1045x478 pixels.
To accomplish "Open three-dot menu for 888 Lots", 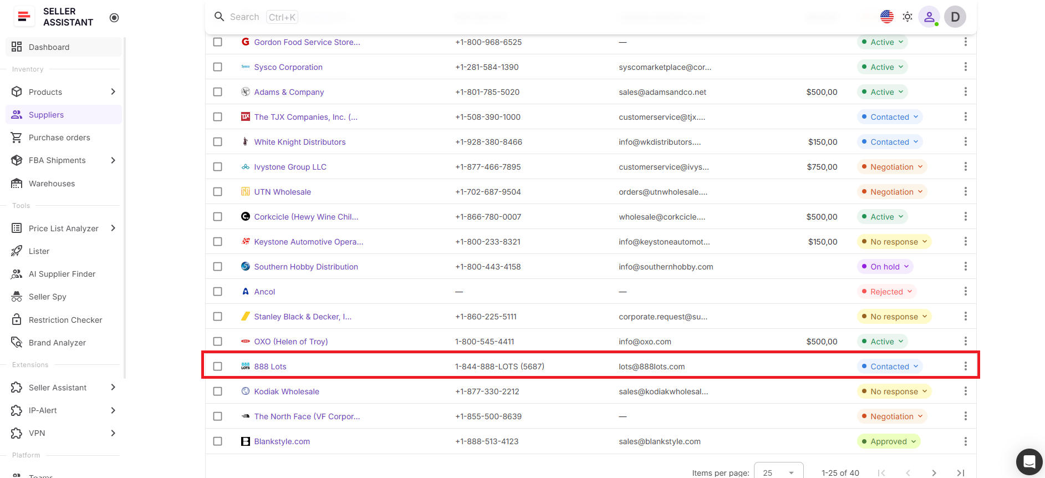I will tap(965, 367).
